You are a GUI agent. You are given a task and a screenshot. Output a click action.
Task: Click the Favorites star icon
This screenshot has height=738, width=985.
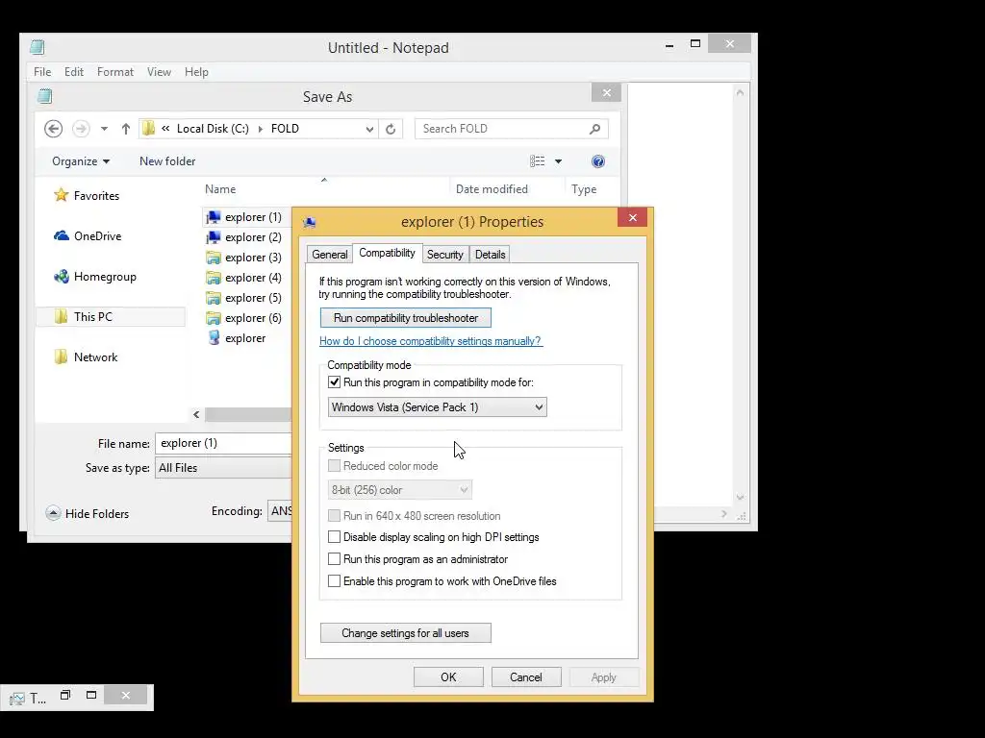pyautogui.click(x=61, y=195)
